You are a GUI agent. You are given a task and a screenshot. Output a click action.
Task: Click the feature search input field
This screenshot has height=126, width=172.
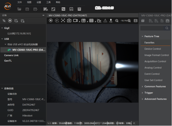click(152, 28)
